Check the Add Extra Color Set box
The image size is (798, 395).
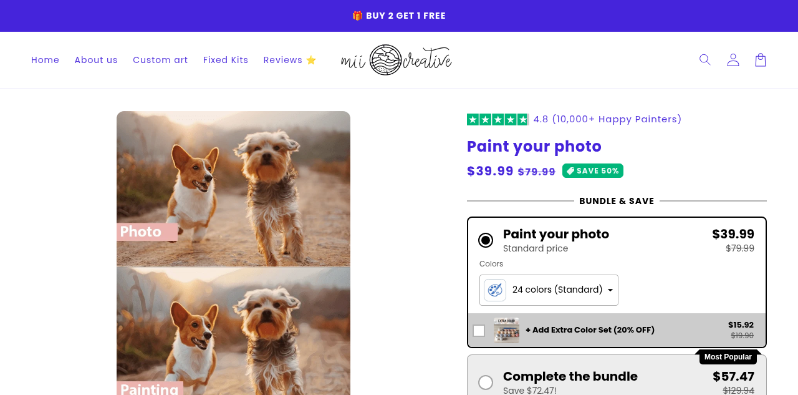(x=479, y=331)
